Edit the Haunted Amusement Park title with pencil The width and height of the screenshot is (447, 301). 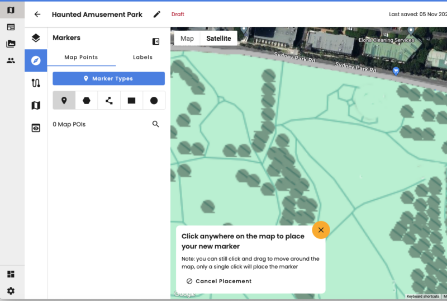[x=157, y=15]
